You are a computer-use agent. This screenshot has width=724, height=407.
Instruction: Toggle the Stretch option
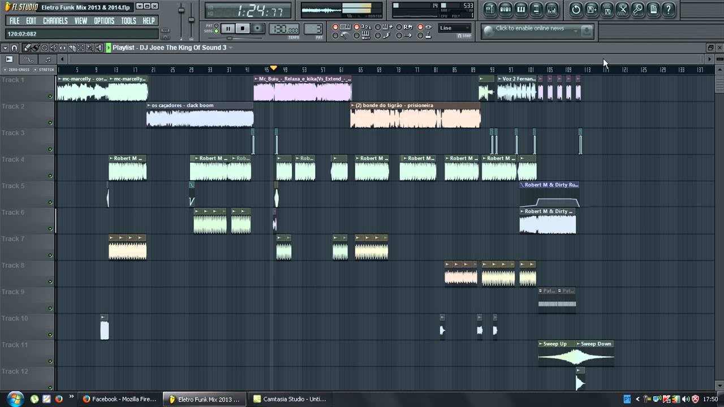click(x=44, y=70)
